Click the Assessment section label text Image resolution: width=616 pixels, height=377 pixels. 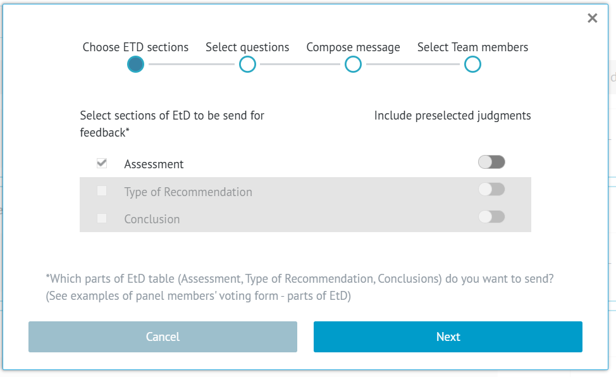154,164
